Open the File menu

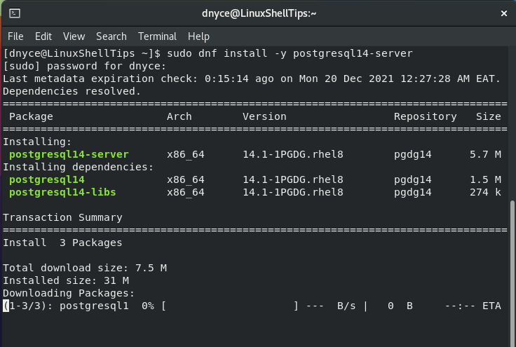point(15,36)
